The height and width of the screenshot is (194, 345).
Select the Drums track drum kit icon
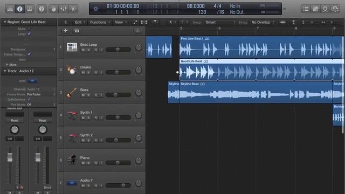(x=71, y=70)
